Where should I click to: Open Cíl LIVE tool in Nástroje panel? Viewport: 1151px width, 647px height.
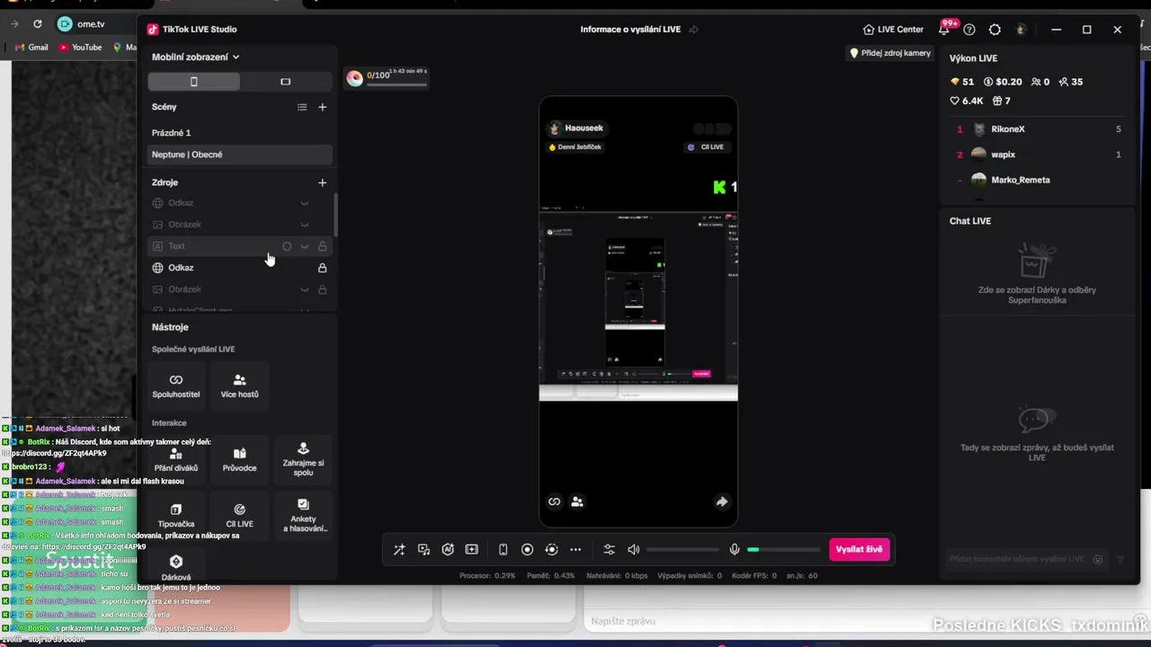click(239, 516)
